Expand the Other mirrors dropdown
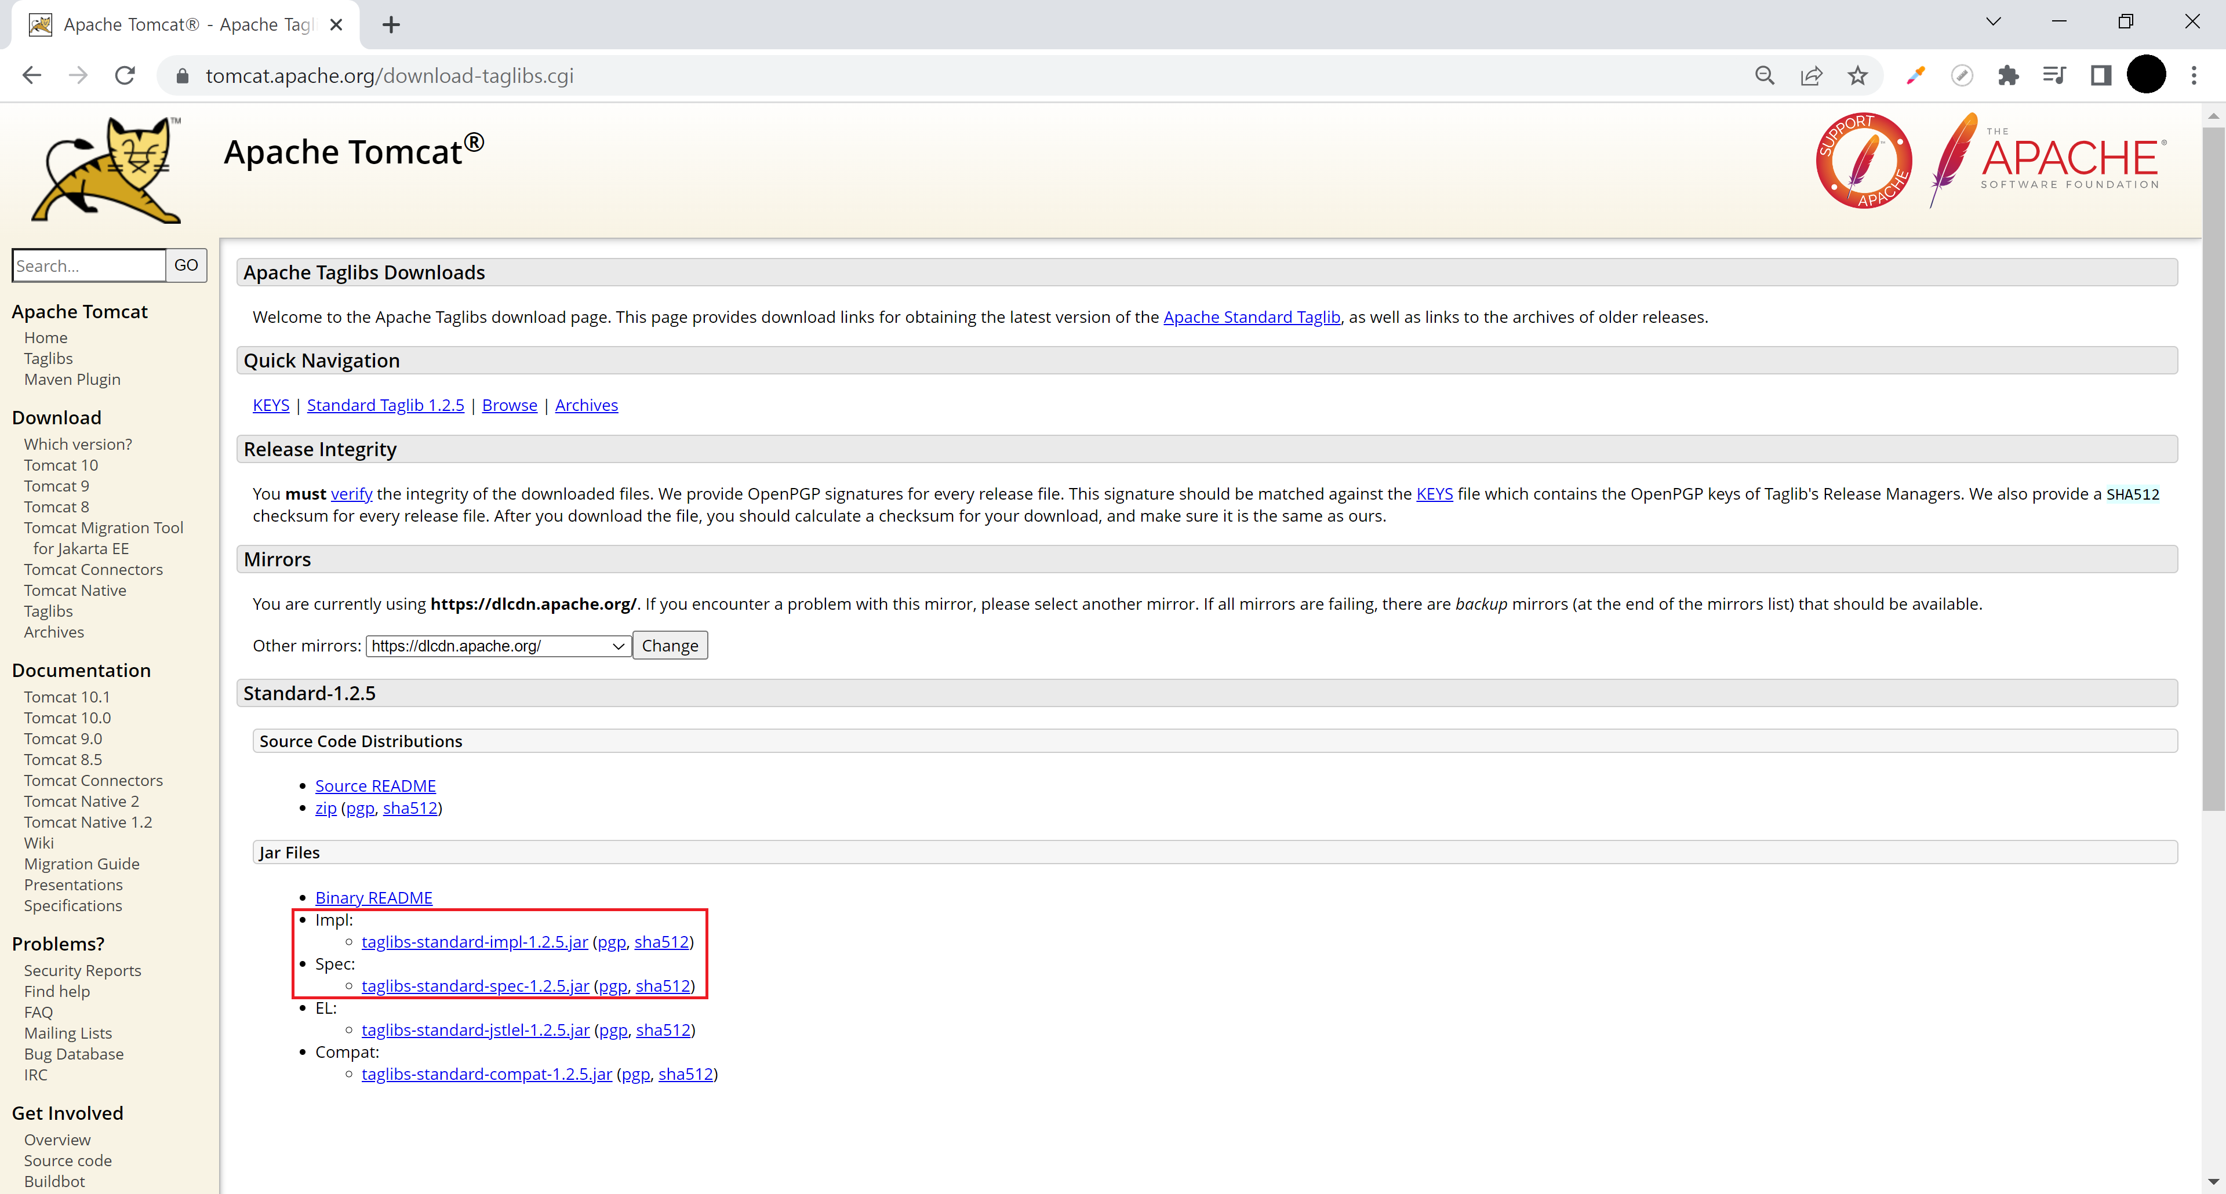Screen dimensions: 2226x1194 [x=498, y=646]
